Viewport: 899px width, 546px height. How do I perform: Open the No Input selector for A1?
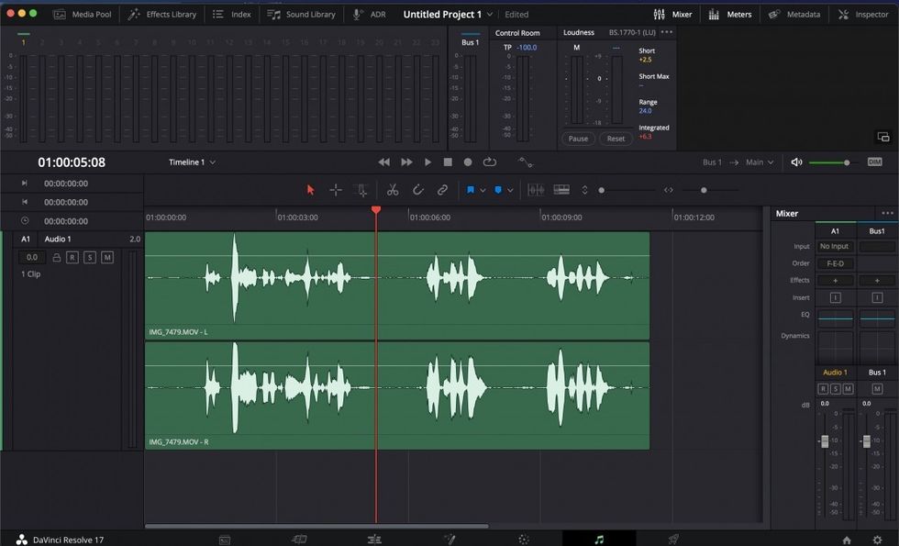(x=834, y=247)
